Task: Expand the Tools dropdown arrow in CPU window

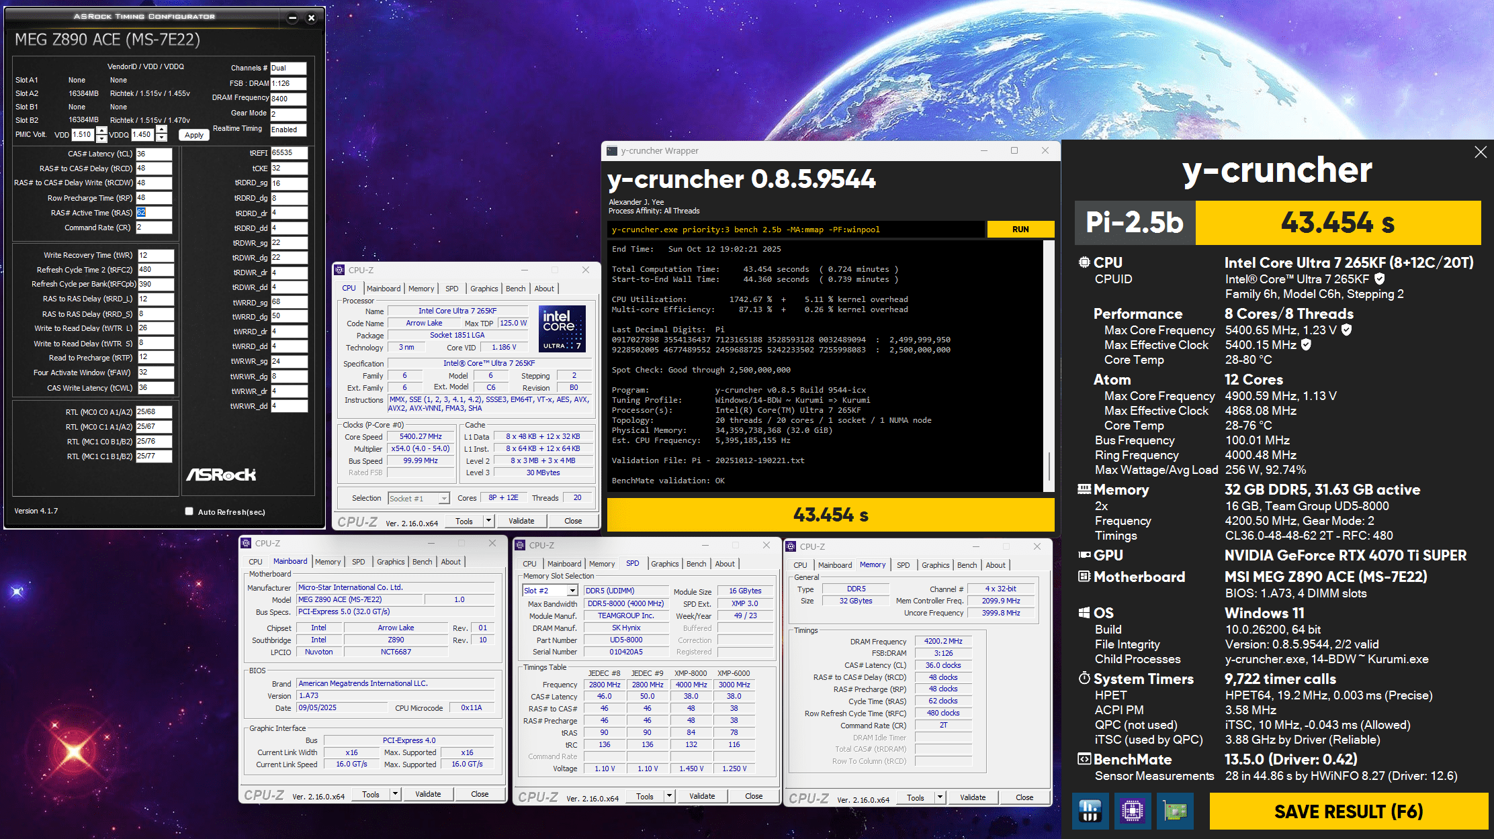Action: point(488,521)
